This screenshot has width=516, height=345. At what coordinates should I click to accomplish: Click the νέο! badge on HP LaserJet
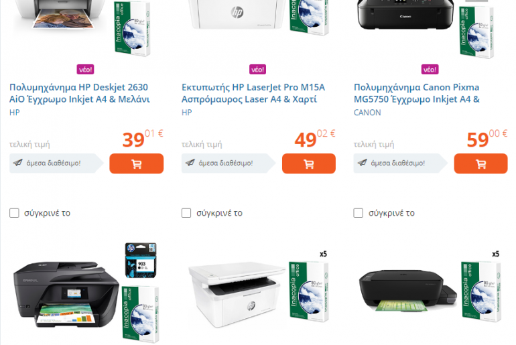pyautogui.click(x=258, y=70)
